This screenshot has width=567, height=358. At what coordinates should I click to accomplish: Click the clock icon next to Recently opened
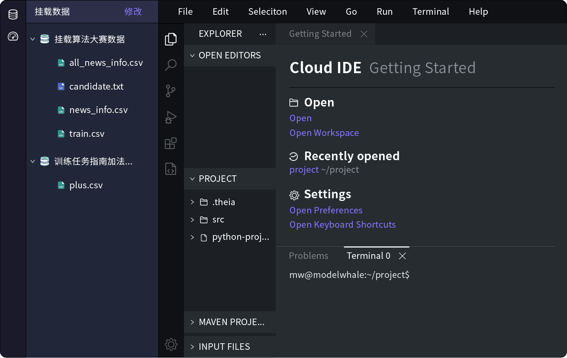(294, 156)
